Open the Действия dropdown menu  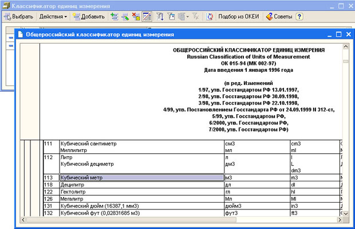point(53,17)
